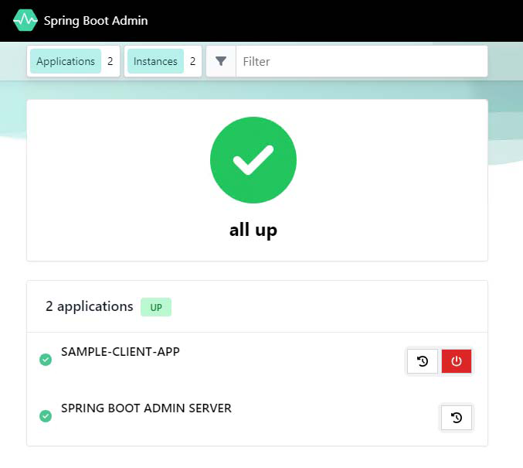Image resolution: width=523 pixels, height=468 pixels.
Task: Open the SPRING BOOT ADMIN SERVER entry
Action: tap(146, 408)
